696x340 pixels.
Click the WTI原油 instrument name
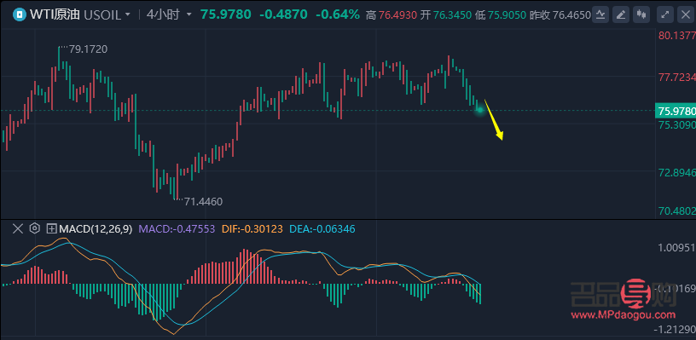[55, 14]
